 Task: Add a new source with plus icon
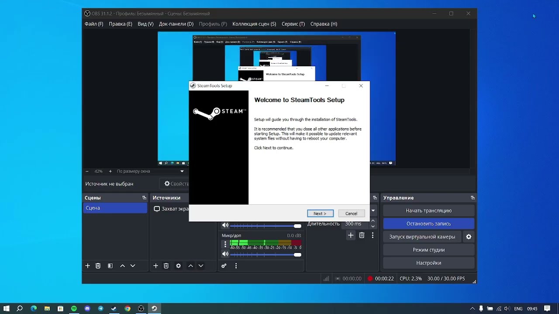point(155,266)
